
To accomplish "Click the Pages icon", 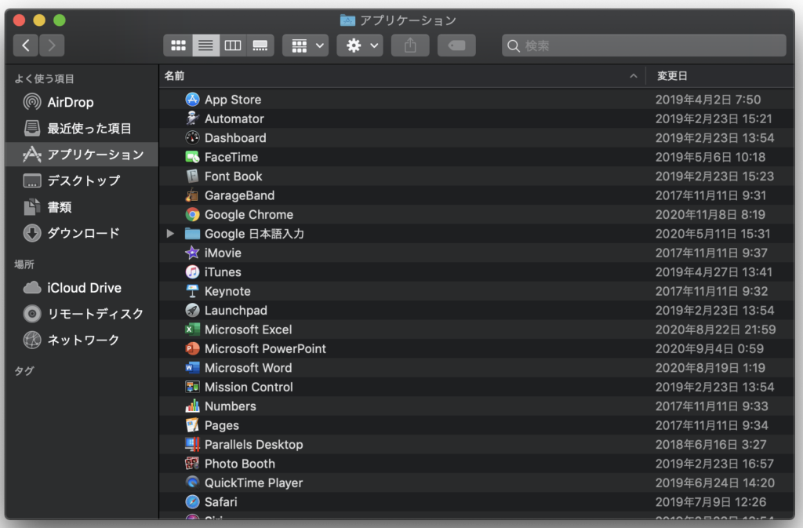I will (192, 425).
